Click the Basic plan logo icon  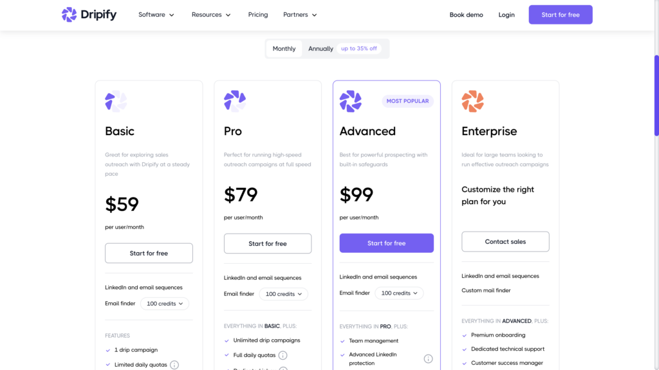tap(116, 102)
